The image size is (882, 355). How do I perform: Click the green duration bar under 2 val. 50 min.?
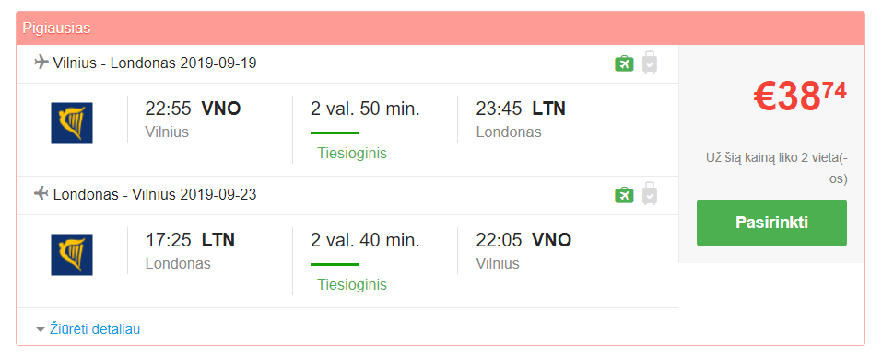(335, 133)
